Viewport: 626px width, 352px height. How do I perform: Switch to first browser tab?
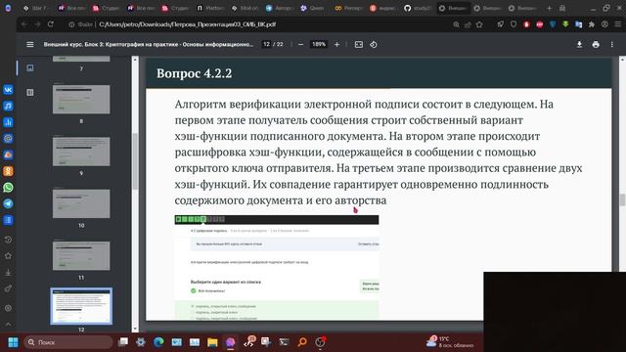pos(35,8)
